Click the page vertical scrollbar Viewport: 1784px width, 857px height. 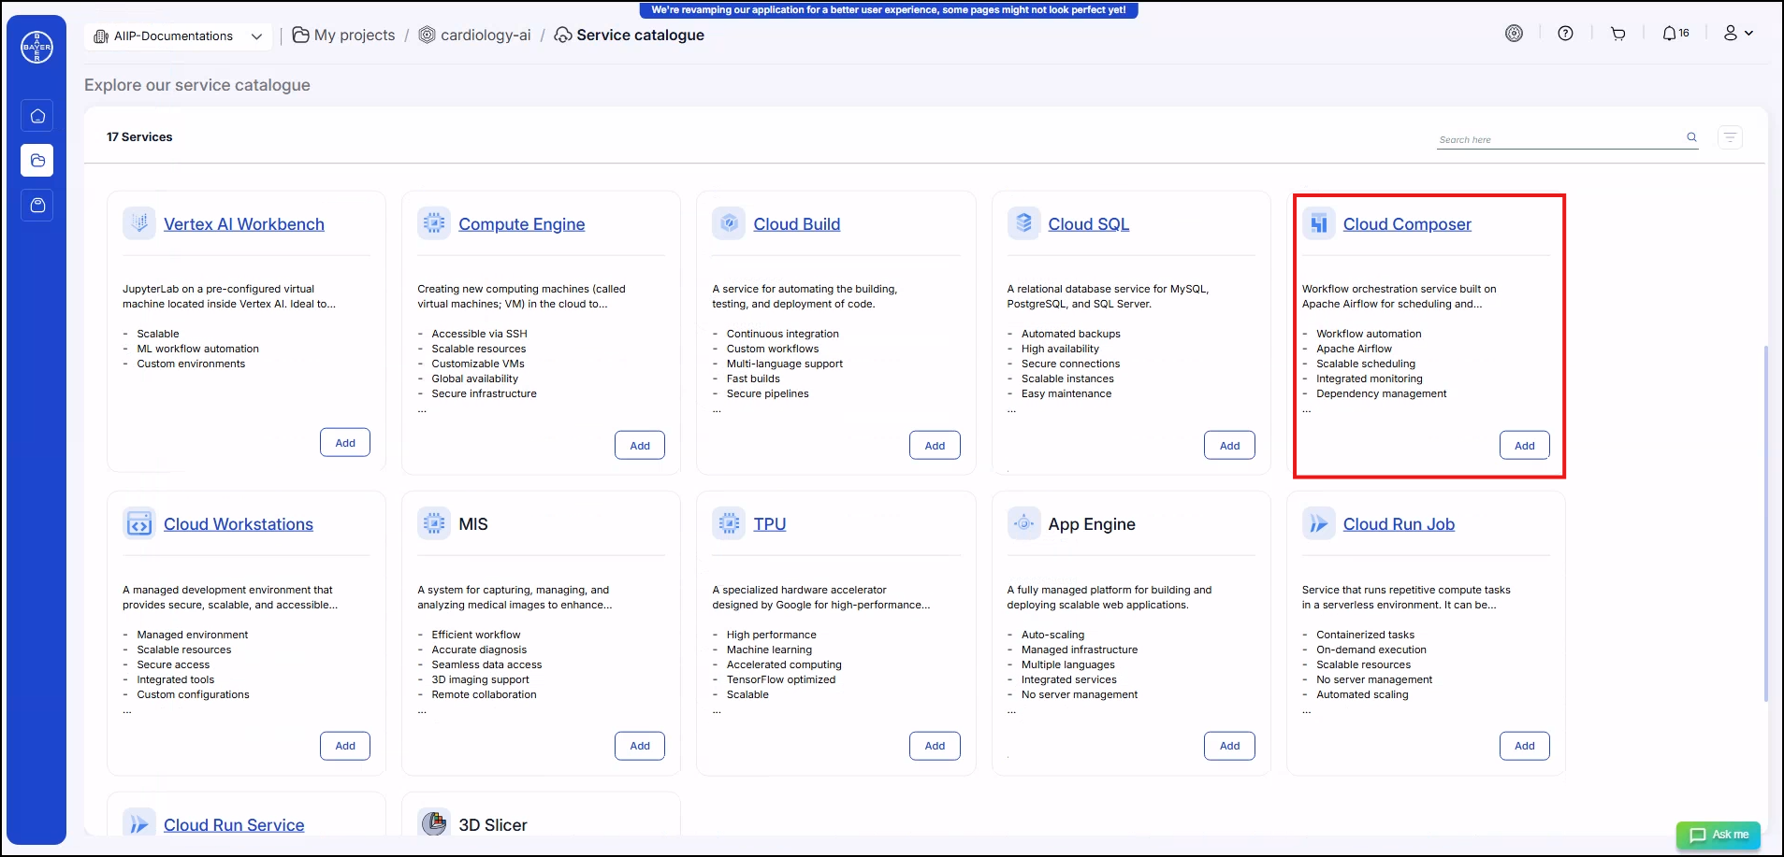(1765, 523)
